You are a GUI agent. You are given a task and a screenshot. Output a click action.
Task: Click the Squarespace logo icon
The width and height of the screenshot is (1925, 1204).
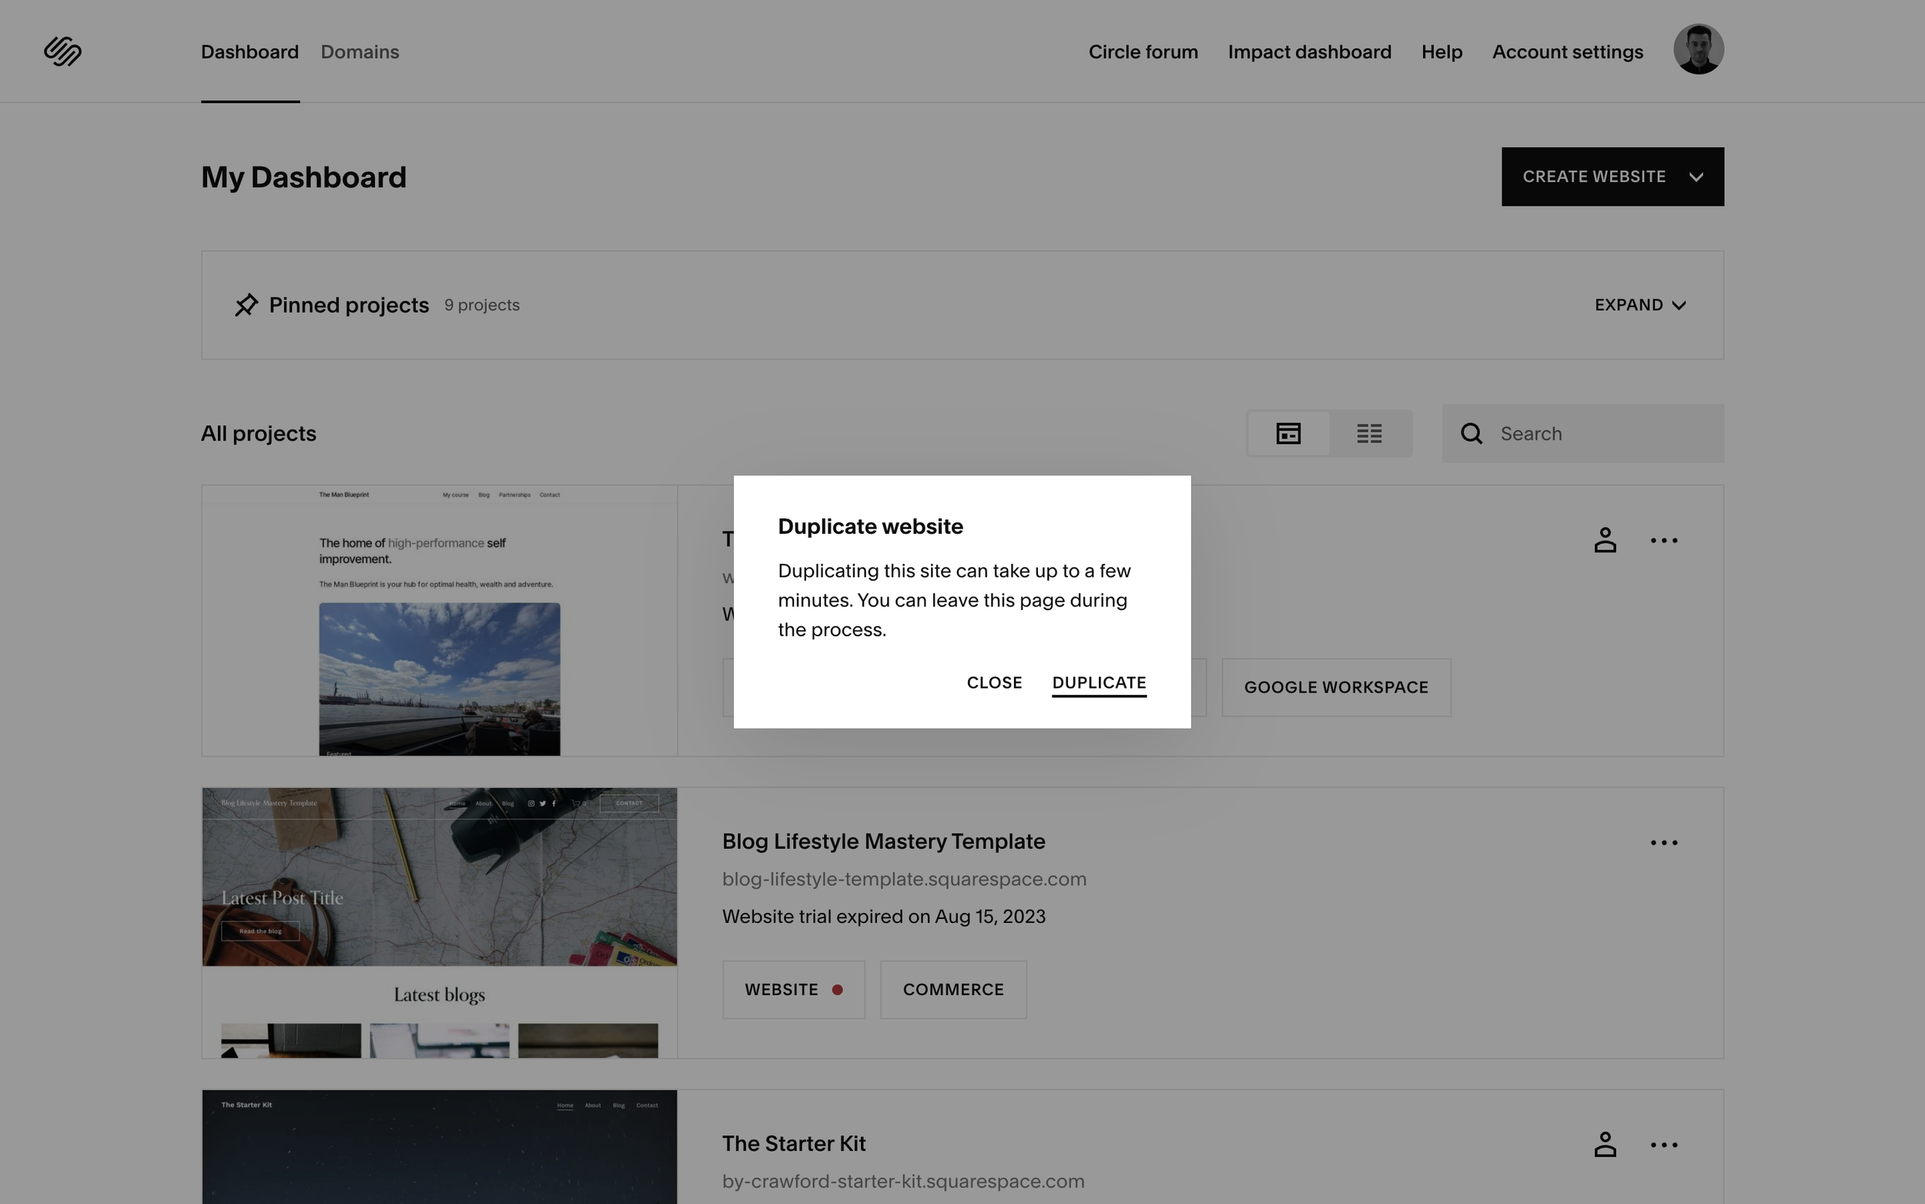62,52
